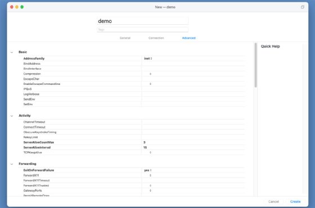Select the ForwardX11Trusted row label

(x=36, y=186)
